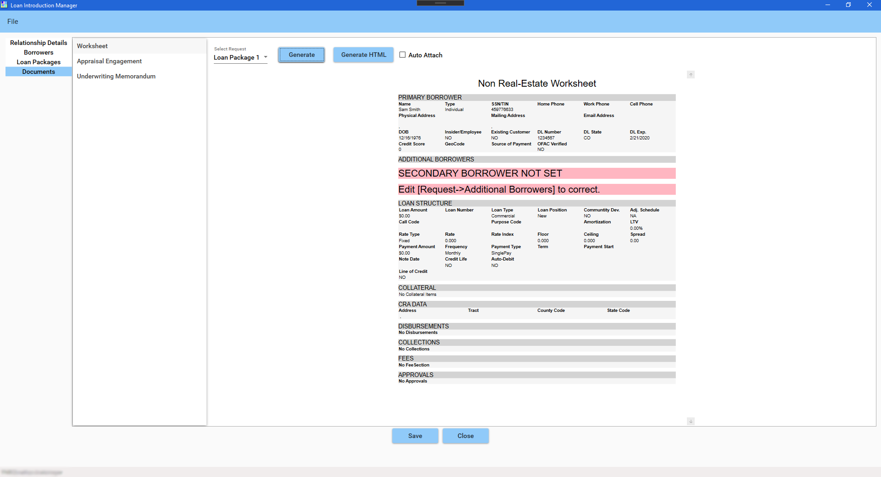This screenshot has width=881, height=477.
Task: Click the Frequency value Monthly
Action: (453, 253)
